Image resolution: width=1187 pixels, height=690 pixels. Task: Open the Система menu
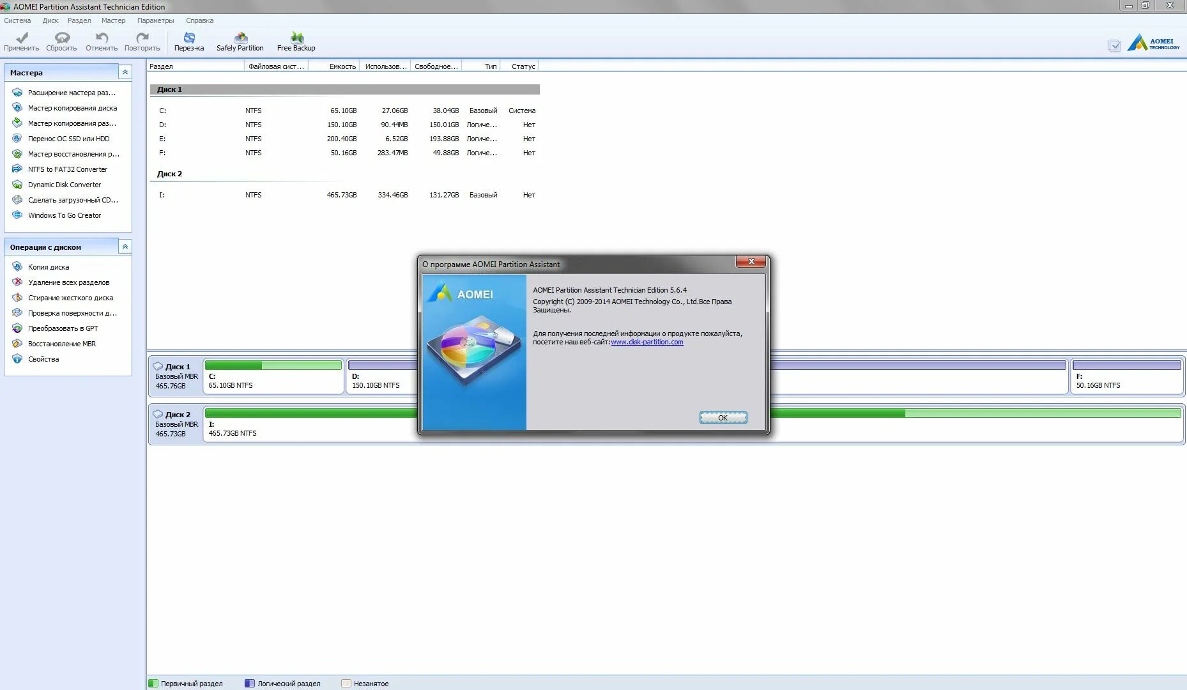pyautogui.click(x=17, y=20)
